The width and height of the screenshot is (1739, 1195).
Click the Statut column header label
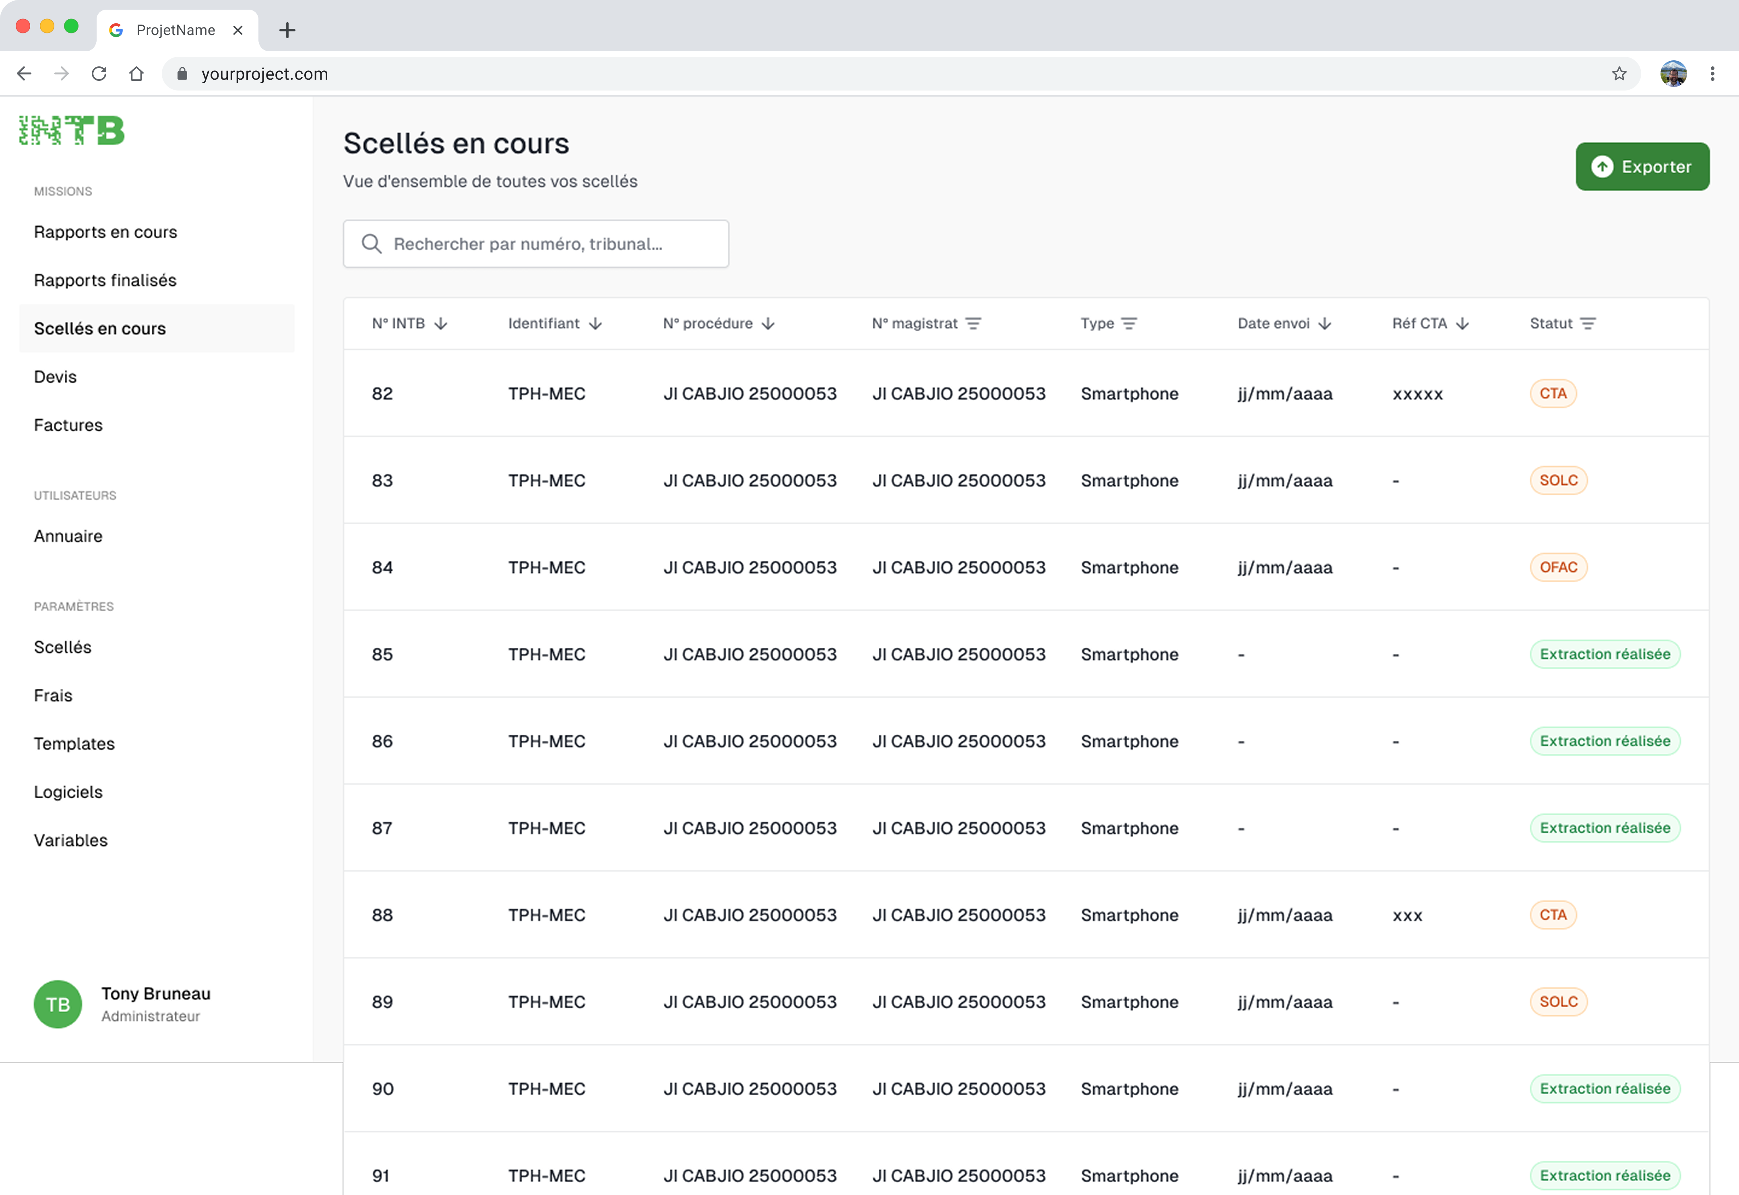(1551, 323)
